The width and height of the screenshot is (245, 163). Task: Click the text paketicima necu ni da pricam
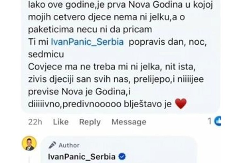[90, 30]
